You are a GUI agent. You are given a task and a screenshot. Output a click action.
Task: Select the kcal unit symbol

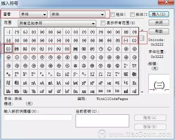pos(76,83)
